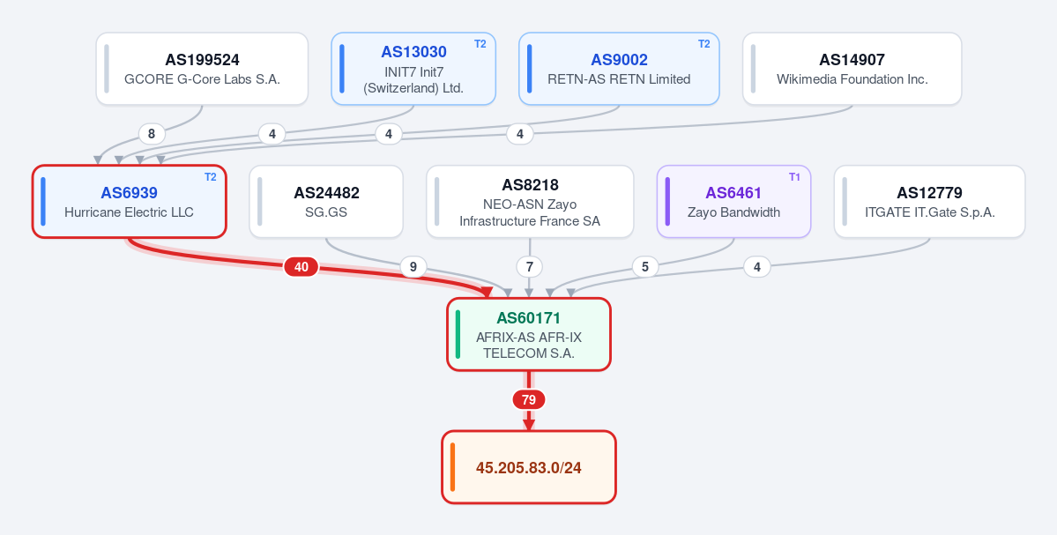Open the AS6461 Zayo Bandwidth node
This screenshot has width=1057, height=535.
733,202
